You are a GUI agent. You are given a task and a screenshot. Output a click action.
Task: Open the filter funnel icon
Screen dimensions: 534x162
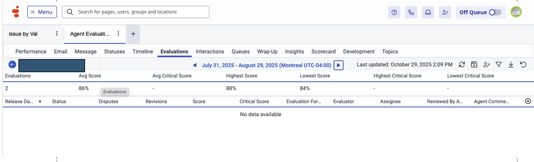498,65
